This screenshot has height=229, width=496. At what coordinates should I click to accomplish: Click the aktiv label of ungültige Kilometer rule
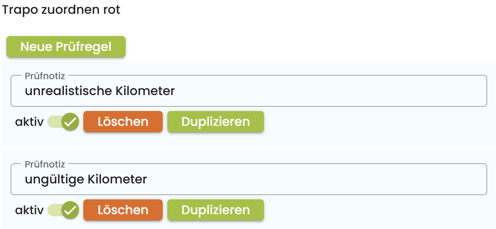[29, 211]
